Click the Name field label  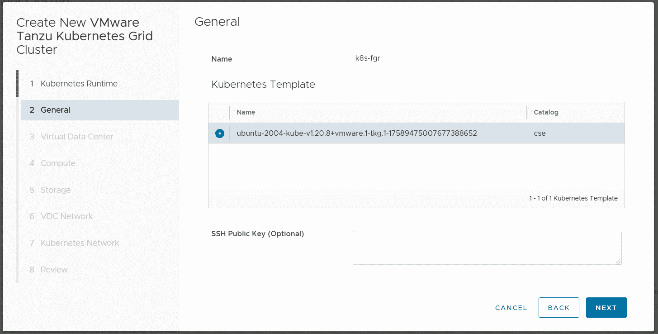pos(222,59)
